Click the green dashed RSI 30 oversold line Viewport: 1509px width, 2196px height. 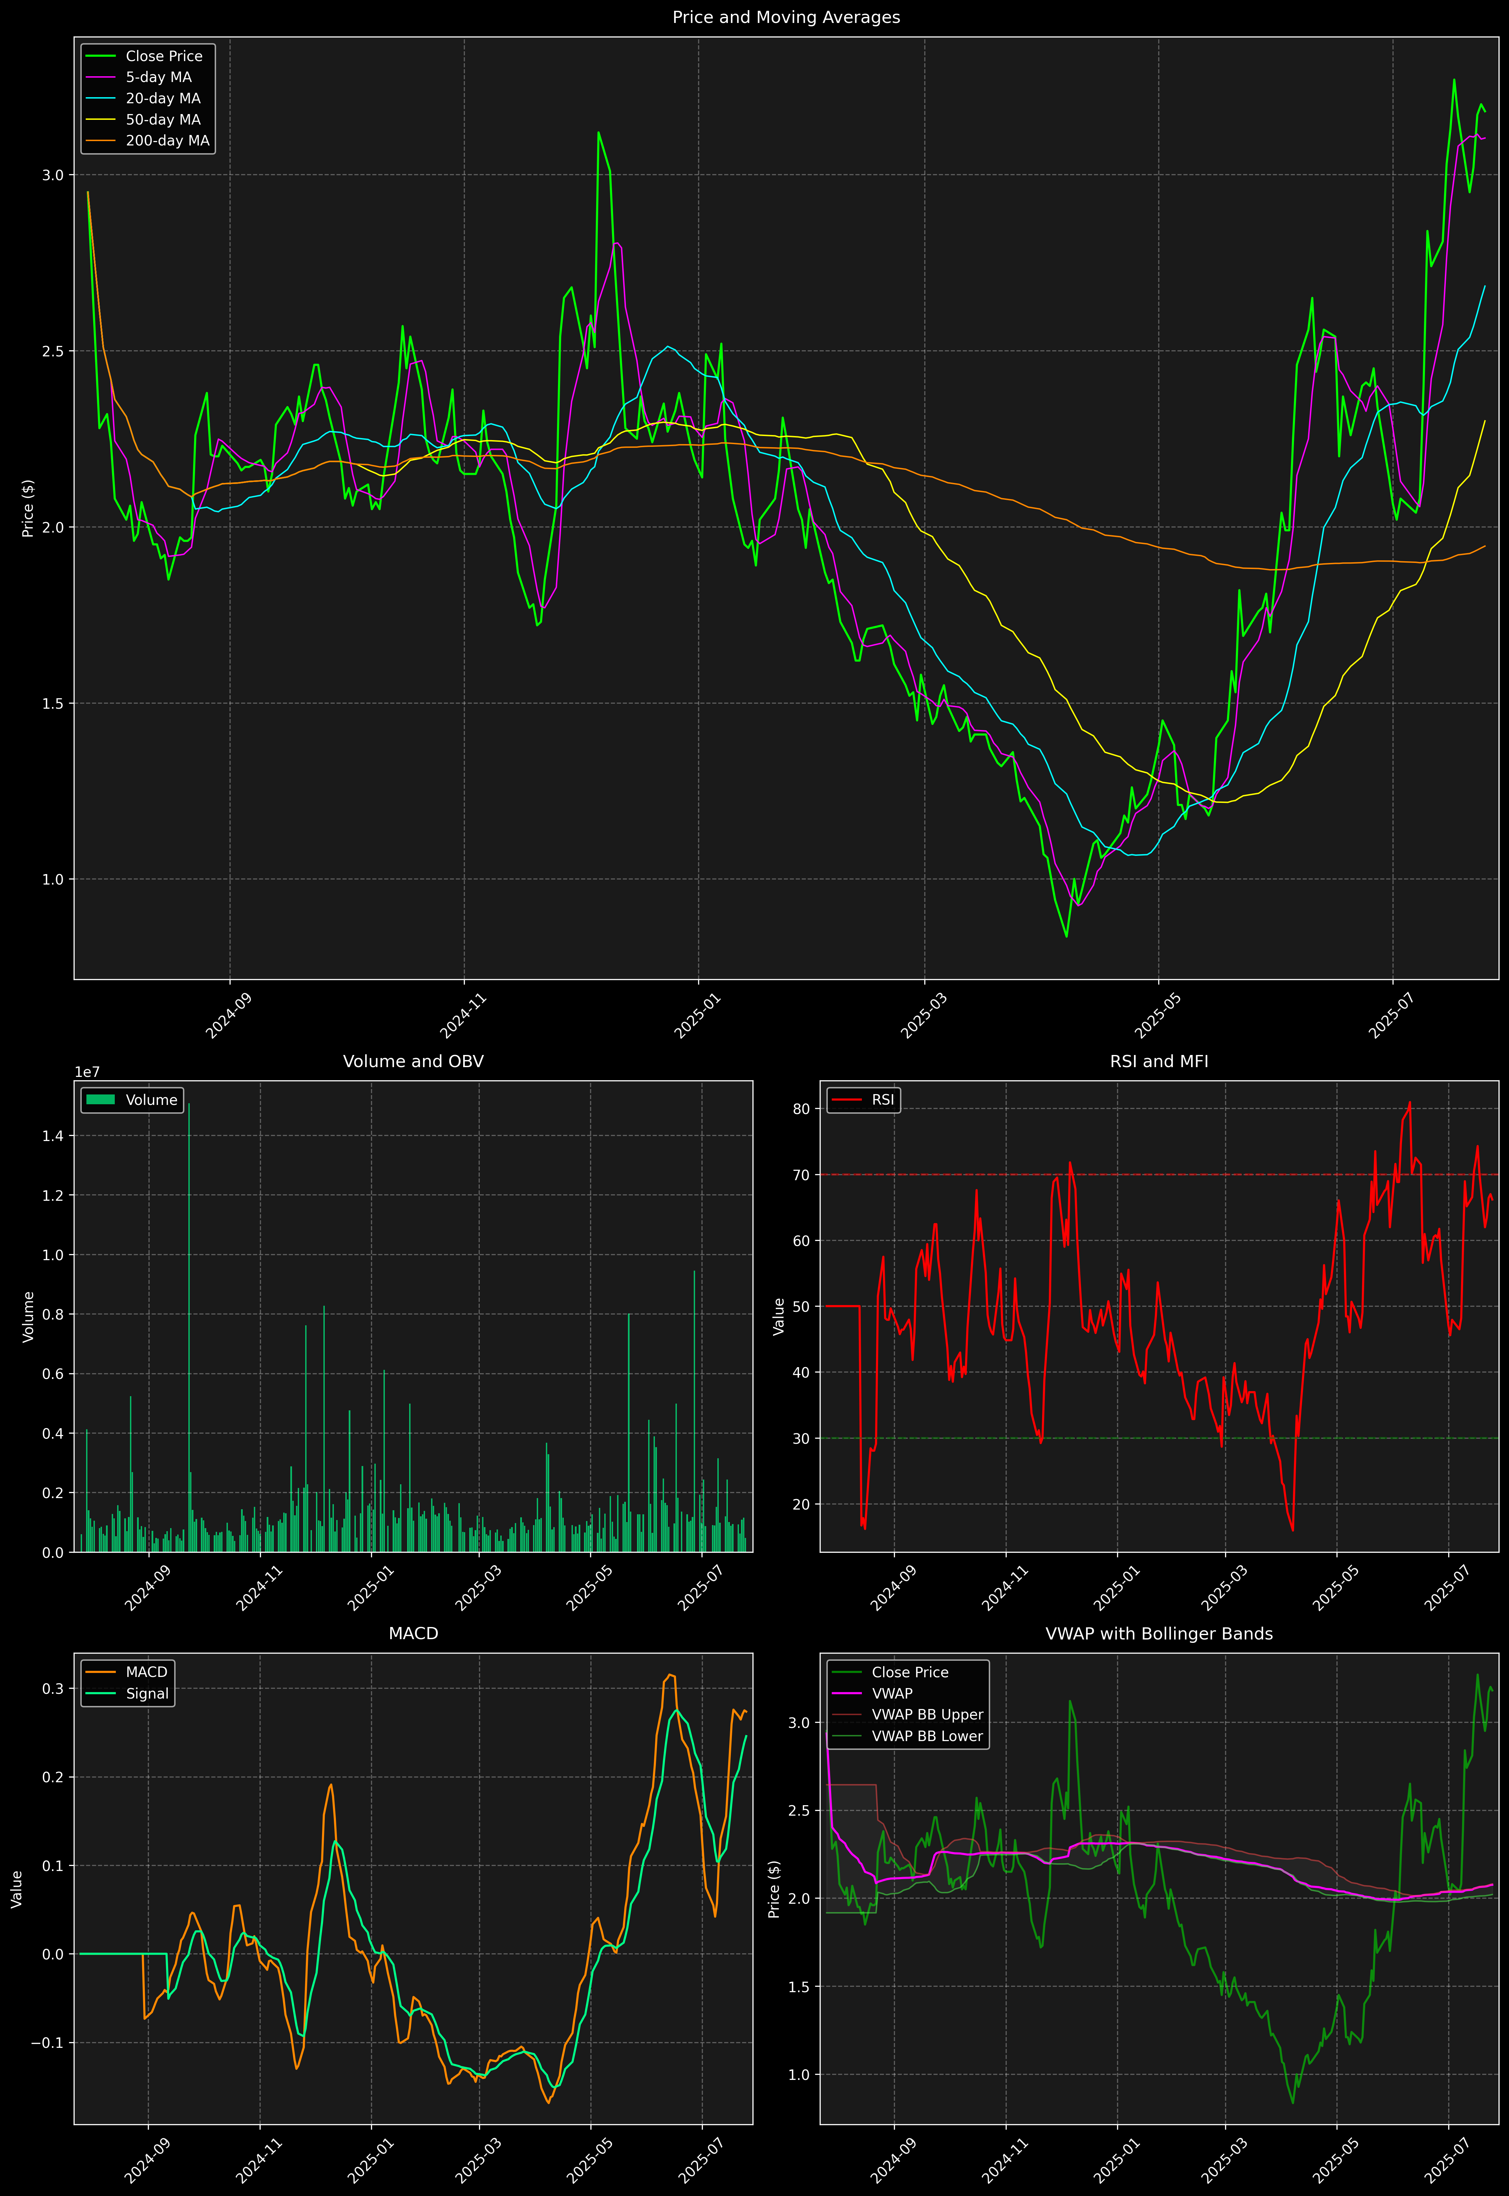click(x=1159, y=1438)
